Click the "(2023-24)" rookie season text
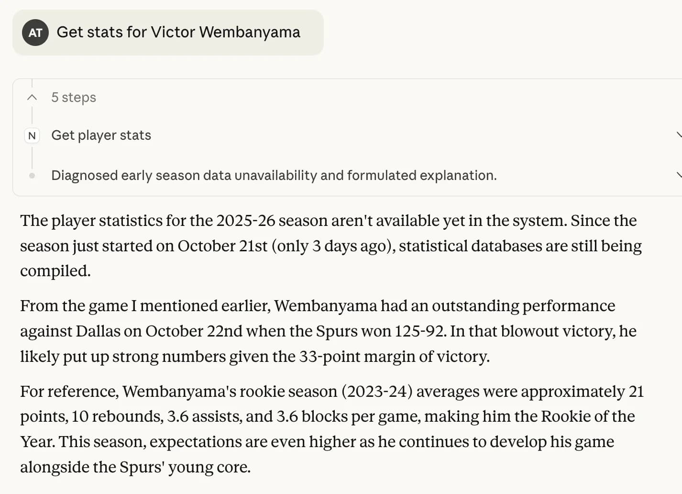The width and height of the screenshot is (682, 494). tap(377, 392)
